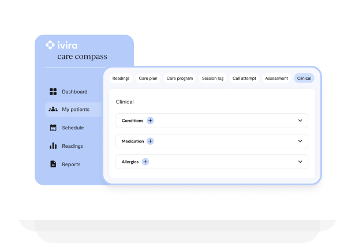The image size is (355, 243).
Task: Select the Care program tab
Action: pyautogui.click(x=180, y=78)
